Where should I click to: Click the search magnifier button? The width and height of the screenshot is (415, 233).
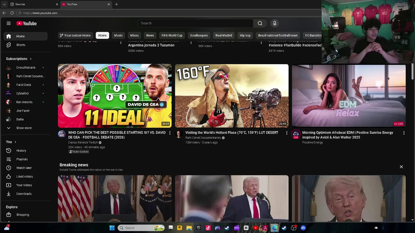[x=260, y=23]
